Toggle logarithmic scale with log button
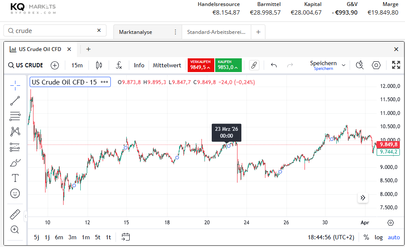This screenshot has width=405, height=247. click(378, 237)
